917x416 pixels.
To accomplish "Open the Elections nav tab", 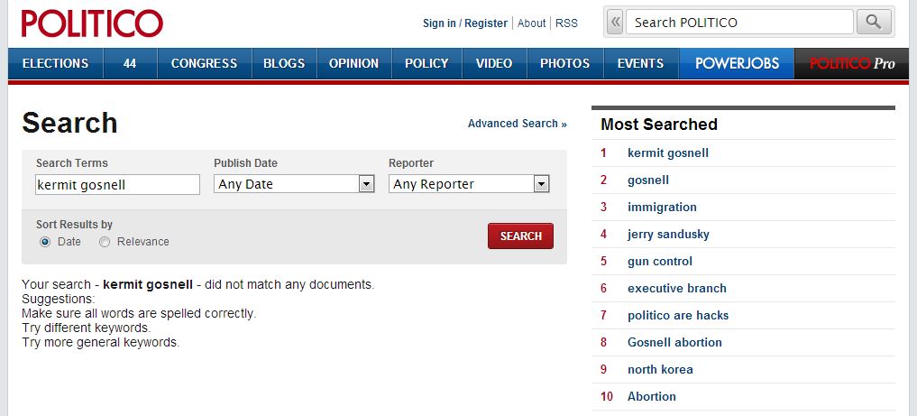I will (55, 63).
